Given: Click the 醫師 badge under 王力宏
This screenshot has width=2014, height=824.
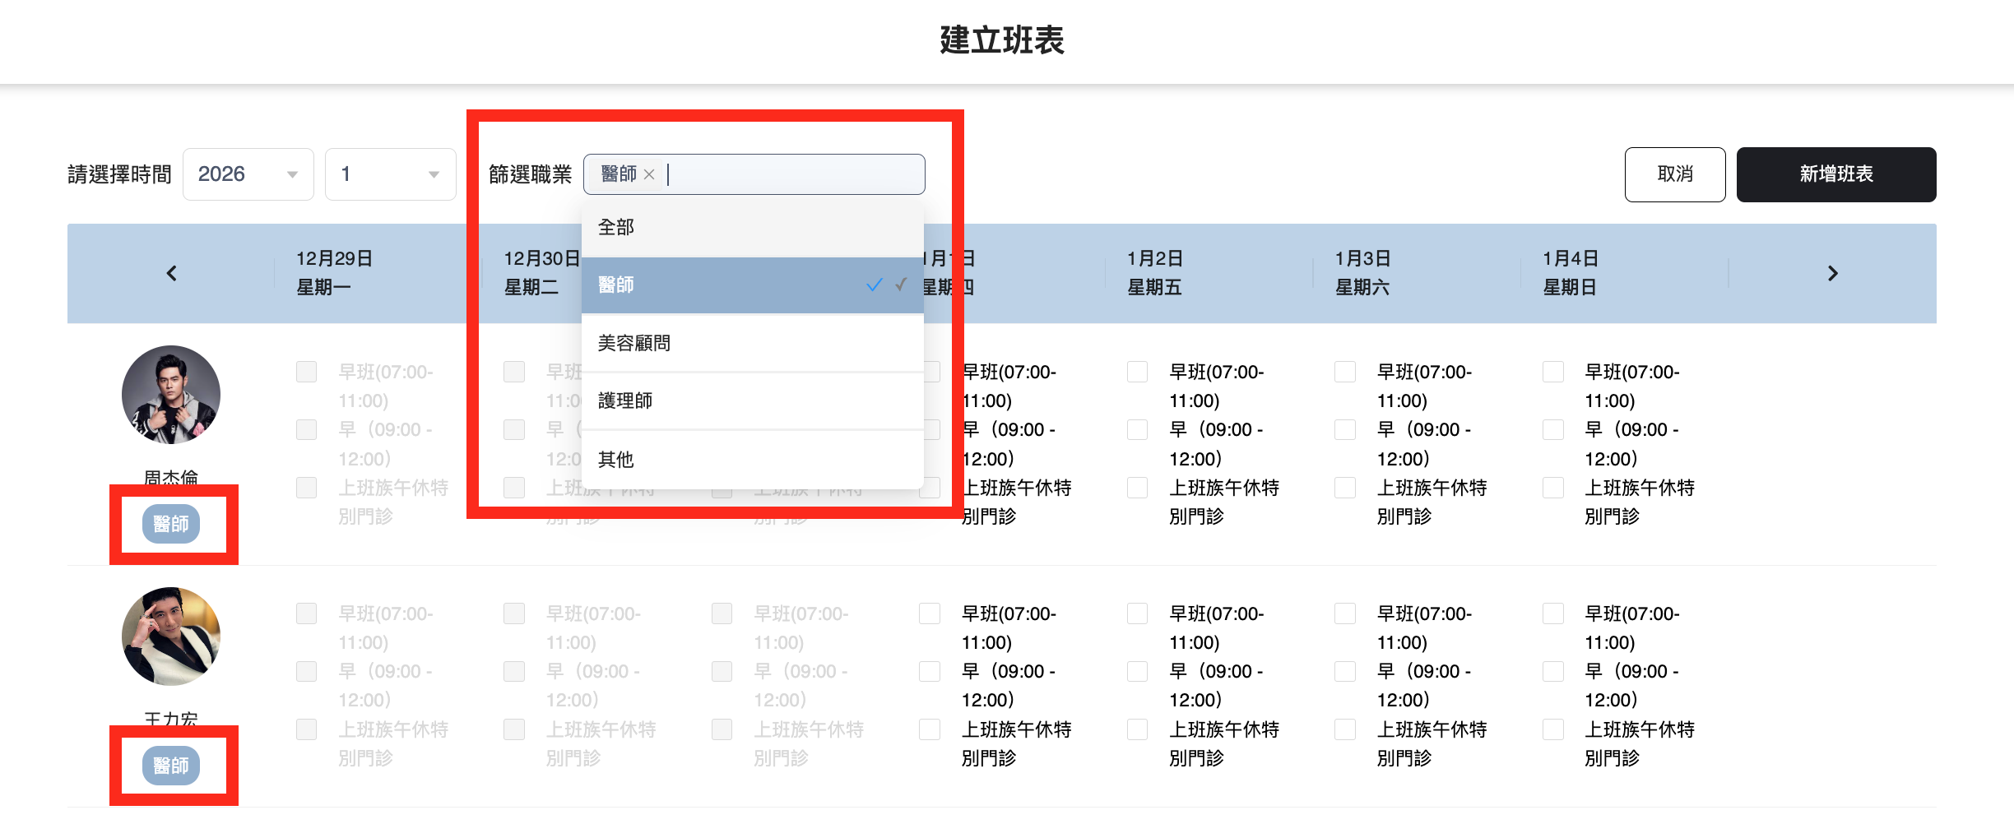Looking at the screenshot, I should click(x=171, y=766).
